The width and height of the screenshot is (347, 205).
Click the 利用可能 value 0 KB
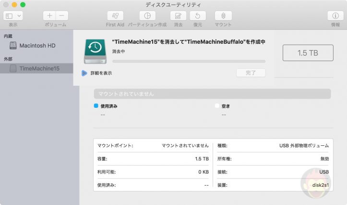pos(203,172)
